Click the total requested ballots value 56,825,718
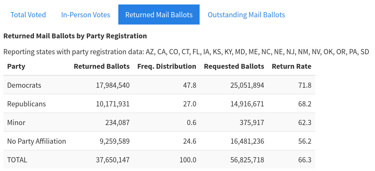 247,160
